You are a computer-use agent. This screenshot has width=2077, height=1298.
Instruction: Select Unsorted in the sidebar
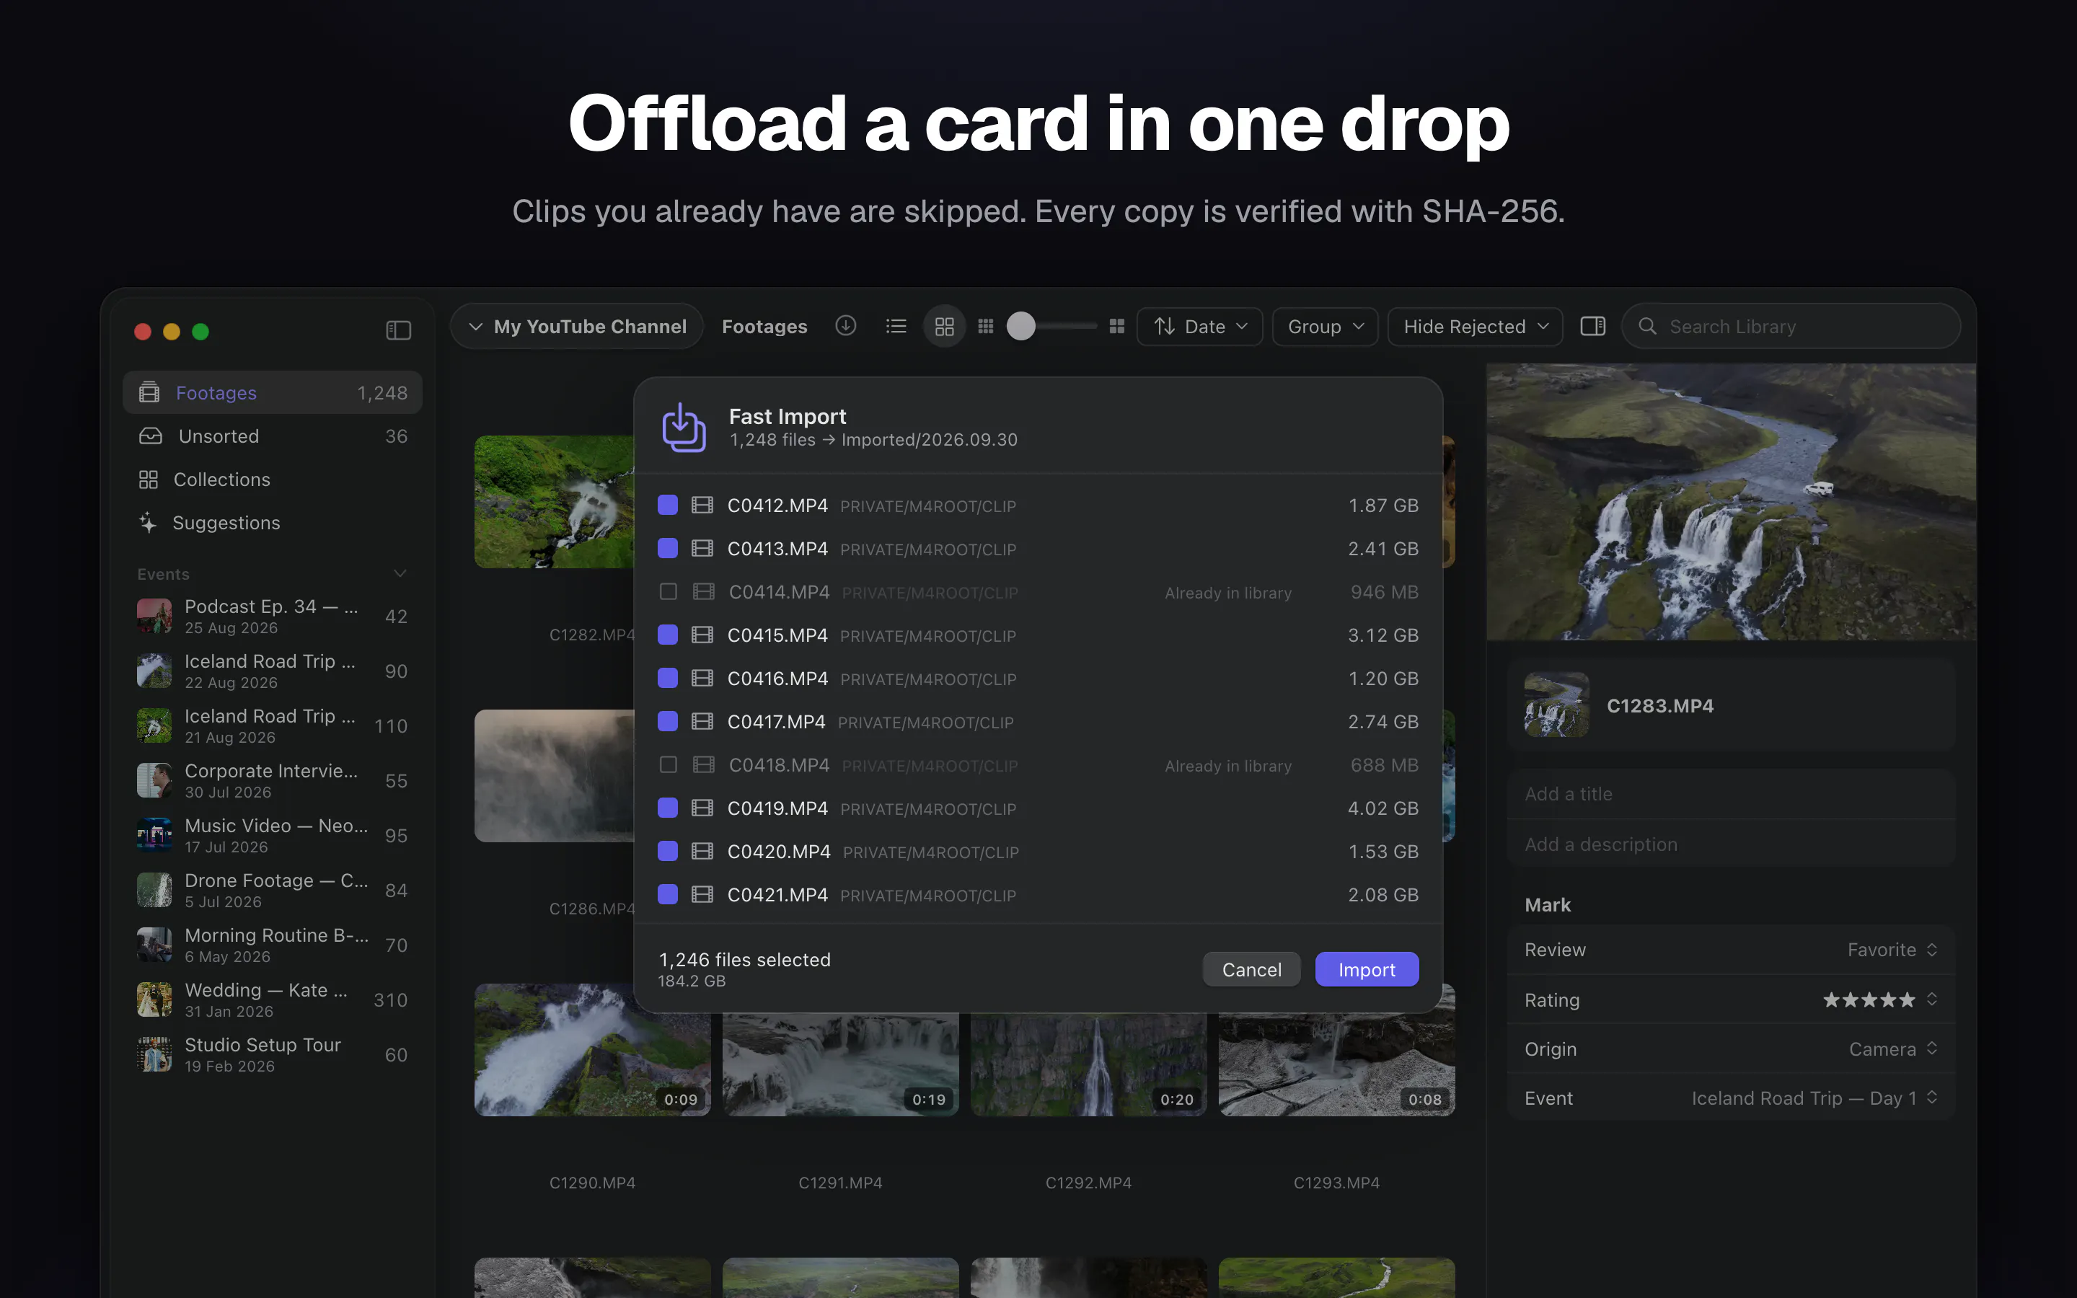pos(272,436)
